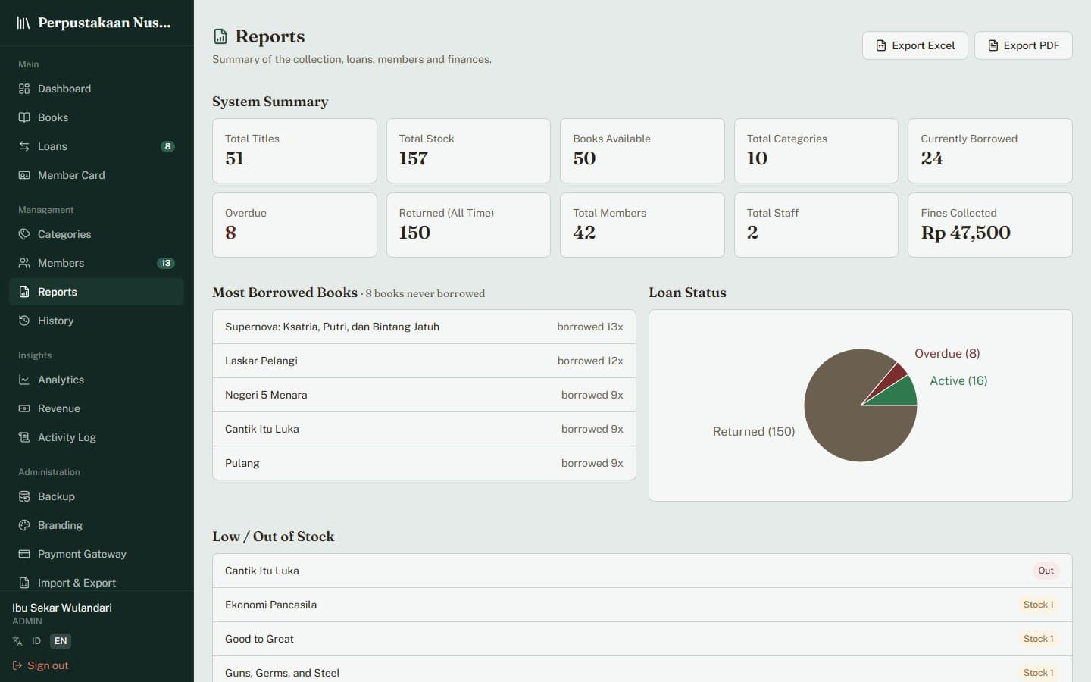Image resolution: width=1091 pixels, height=682 pixels.
Task: Click the Revenue banknote icon
Action: (x=24, y=408)
